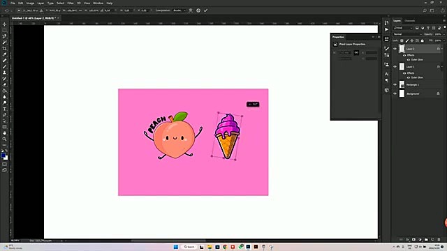Viewport: 447px width, 251px height.
Task: Open Windows Start button on taskbar
Action: point(175,247)
